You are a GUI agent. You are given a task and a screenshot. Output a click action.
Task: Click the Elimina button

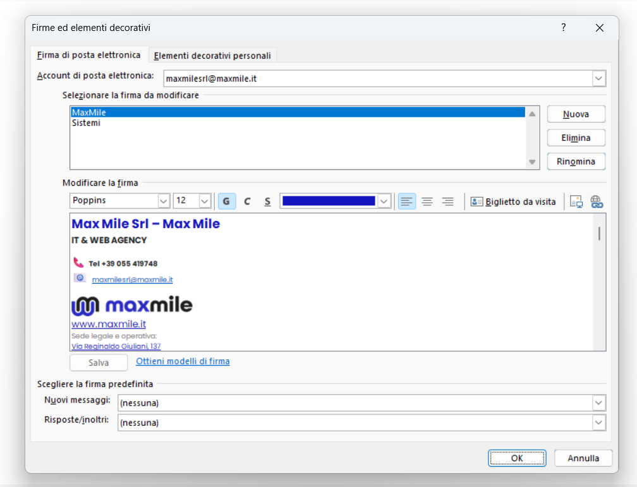pyautogui.click(x=576, y=138)
